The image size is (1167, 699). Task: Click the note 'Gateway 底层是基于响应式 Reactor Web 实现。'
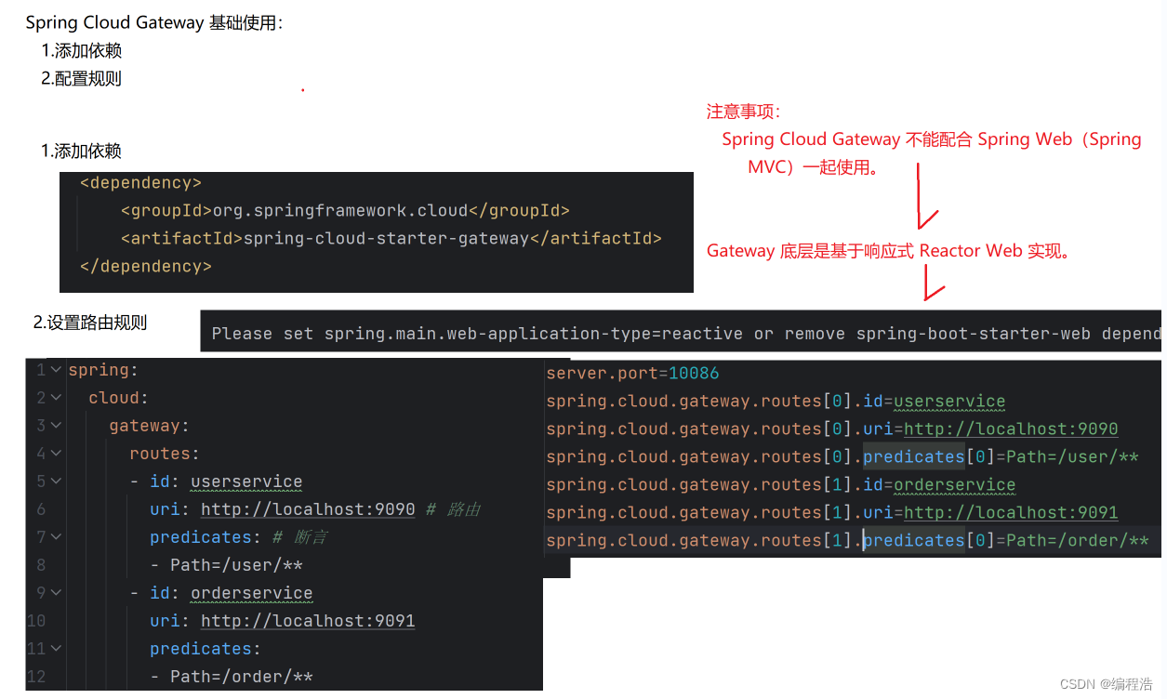coord(889,251)
